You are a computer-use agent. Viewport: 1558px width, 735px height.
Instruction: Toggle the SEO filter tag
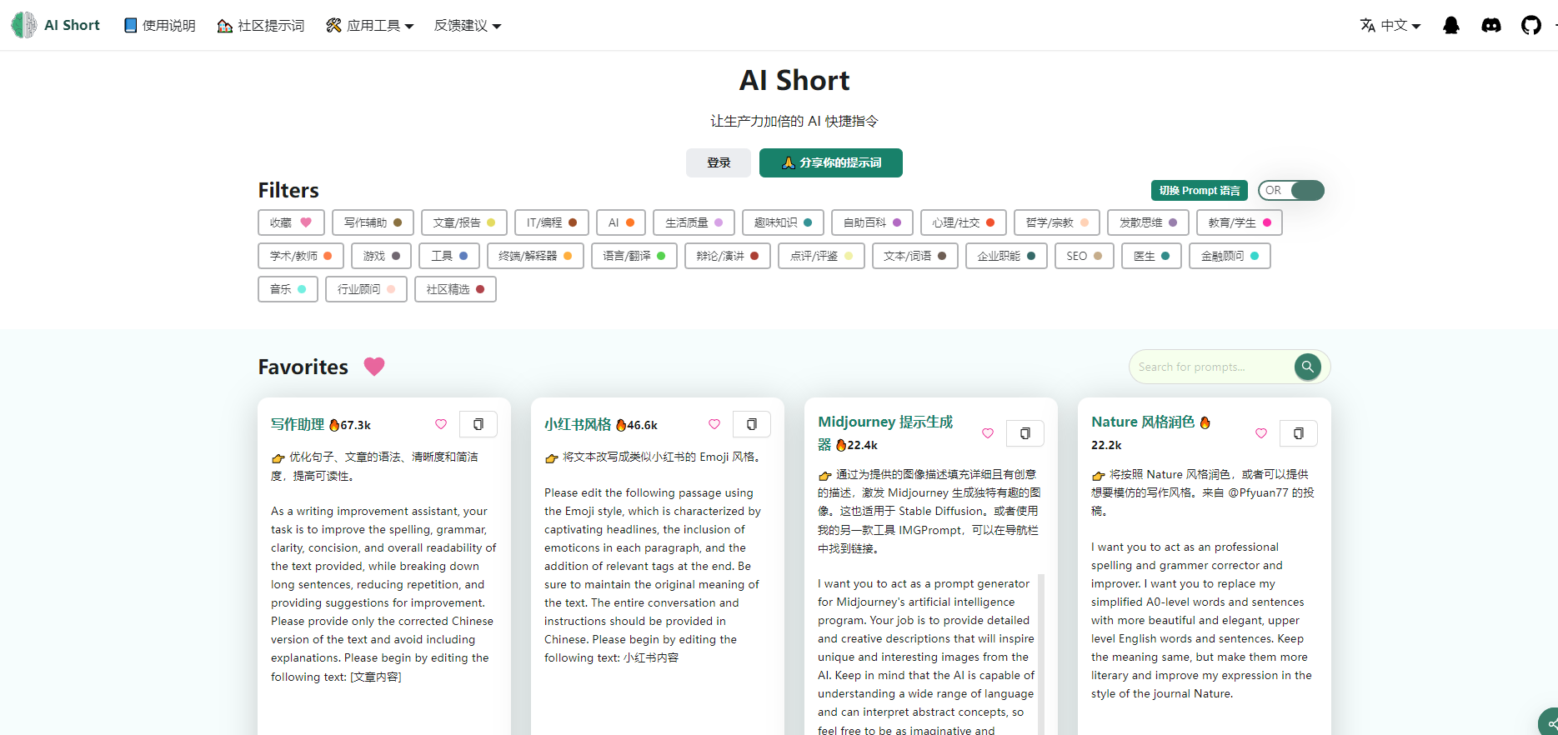click(x=1085, y=256)
